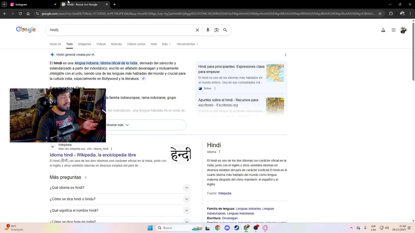Follow the 'Devanagari' script link

230,218
